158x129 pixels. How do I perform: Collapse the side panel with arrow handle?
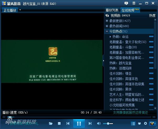[x=103, y=61]
